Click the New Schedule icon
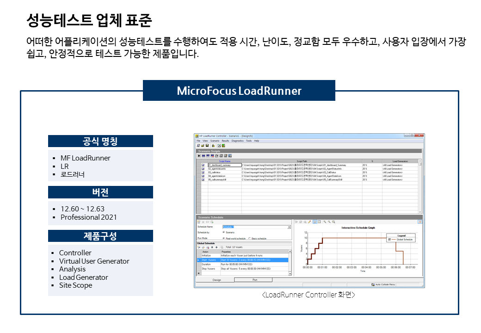The image size is (481, 333). click(199, 222)
